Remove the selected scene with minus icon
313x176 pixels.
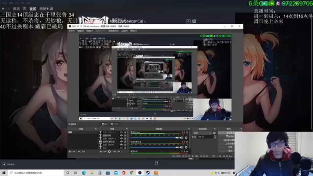(74, 152)
